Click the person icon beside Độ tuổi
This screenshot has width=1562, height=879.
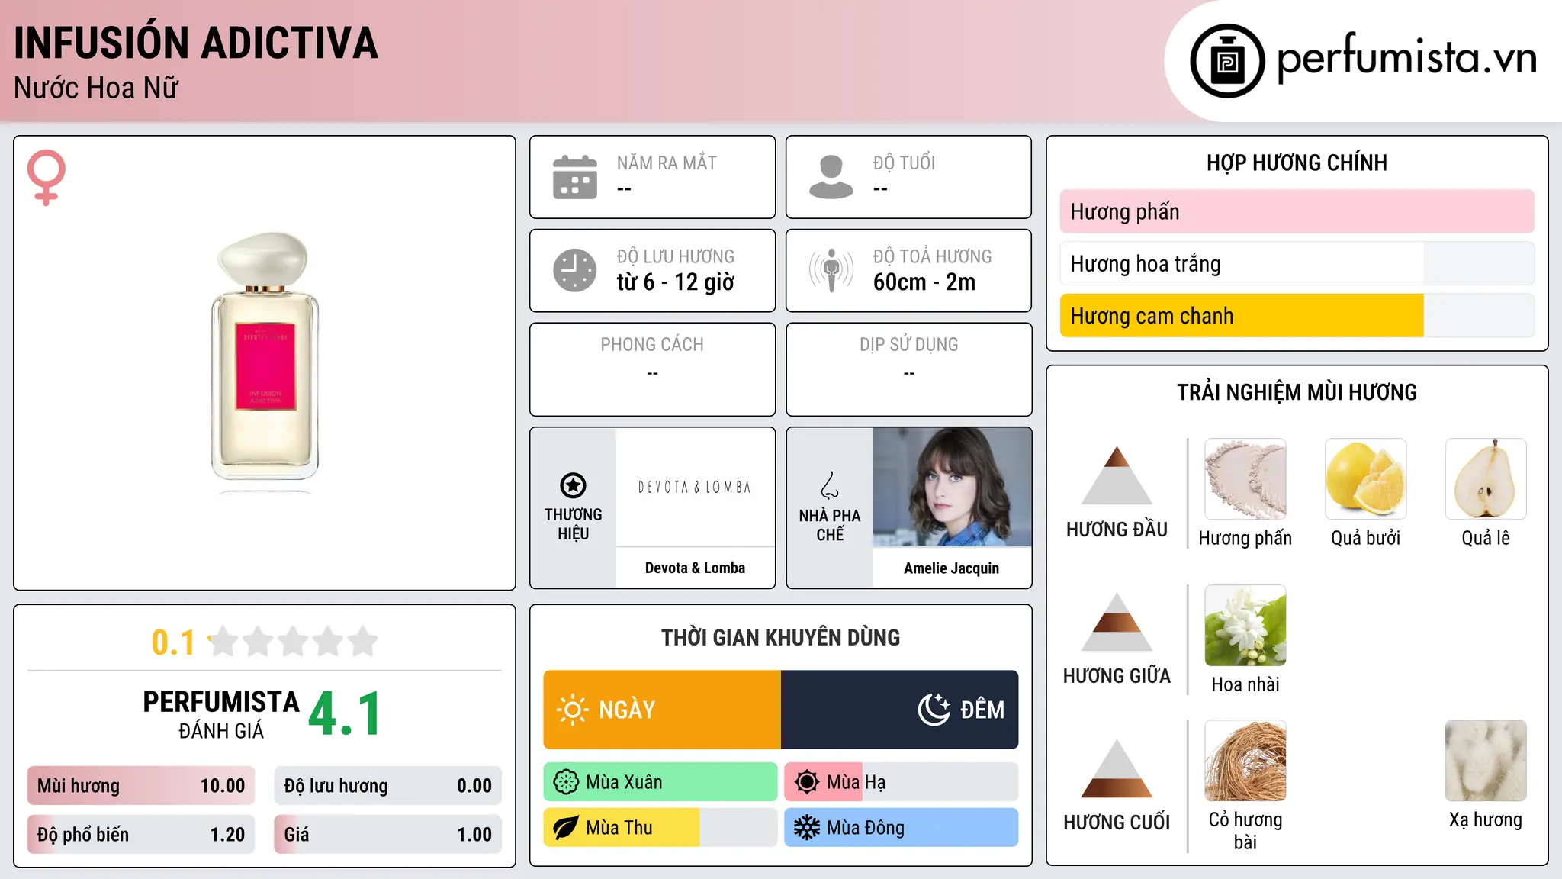tap(831, 177)
